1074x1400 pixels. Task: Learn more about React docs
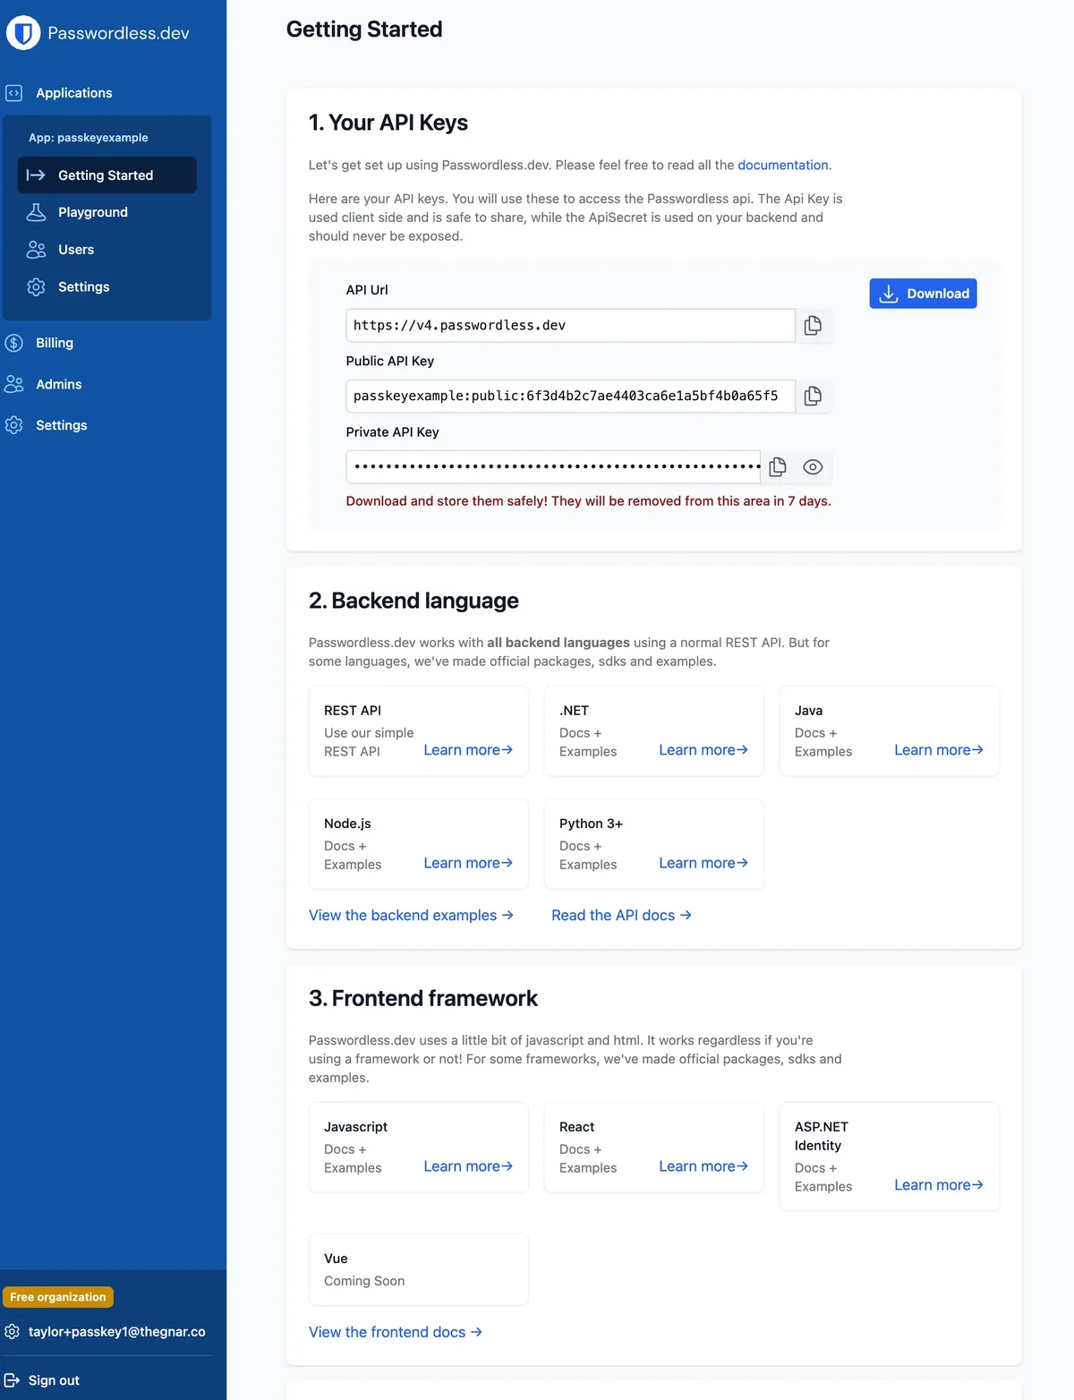coord(703,1166)
